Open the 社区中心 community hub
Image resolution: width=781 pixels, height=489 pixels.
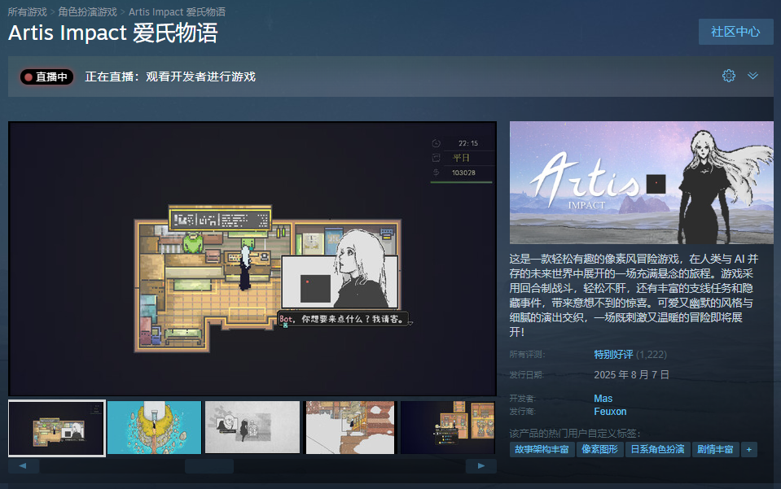[x=735, y=32]
